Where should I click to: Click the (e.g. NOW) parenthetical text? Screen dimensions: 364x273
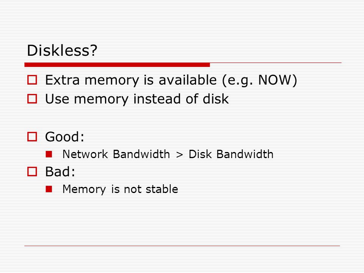pos(259,80)
